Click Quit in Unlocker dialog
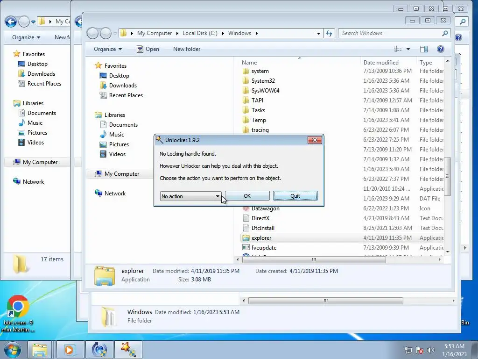 pyautogui.click(x=295, y=196)
